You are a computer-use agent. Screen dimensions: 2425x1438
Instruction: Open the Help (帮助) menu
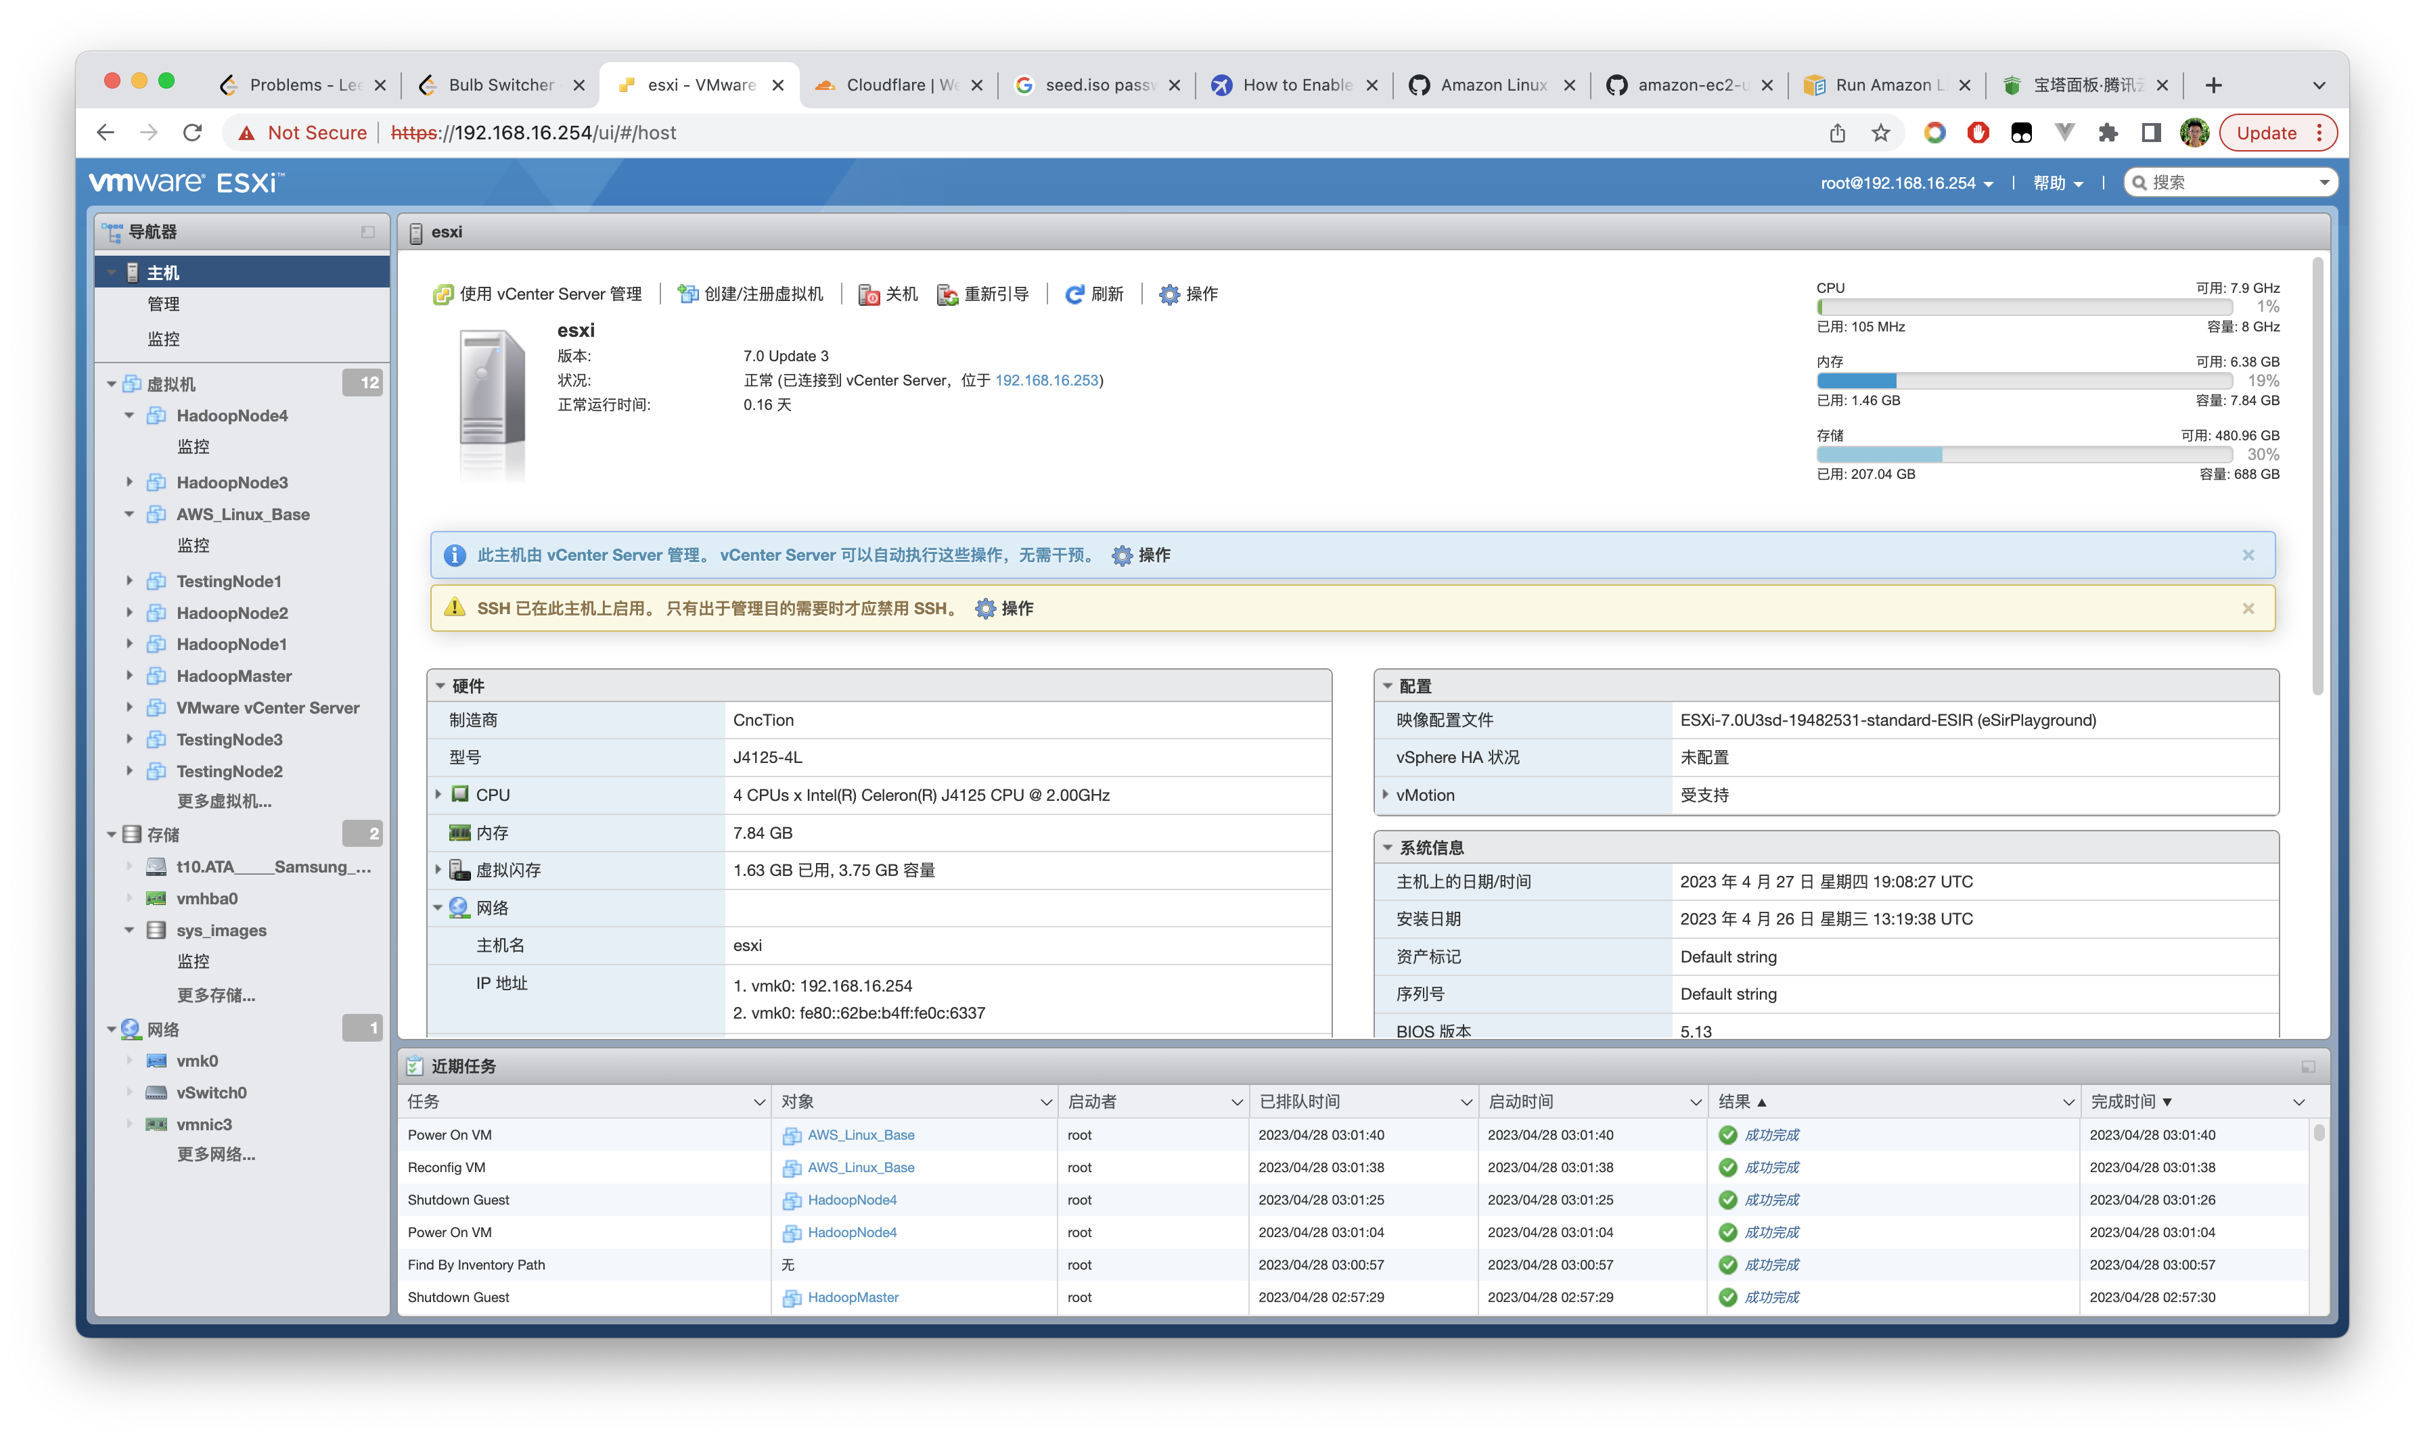pyautogui.click(x=2057, y=183)
